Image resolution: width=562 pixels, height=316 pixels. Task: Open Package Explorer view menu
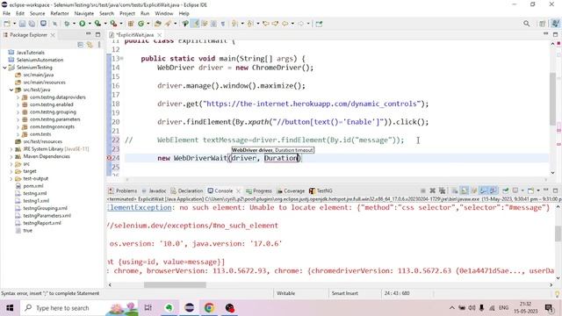coord(99,45)
